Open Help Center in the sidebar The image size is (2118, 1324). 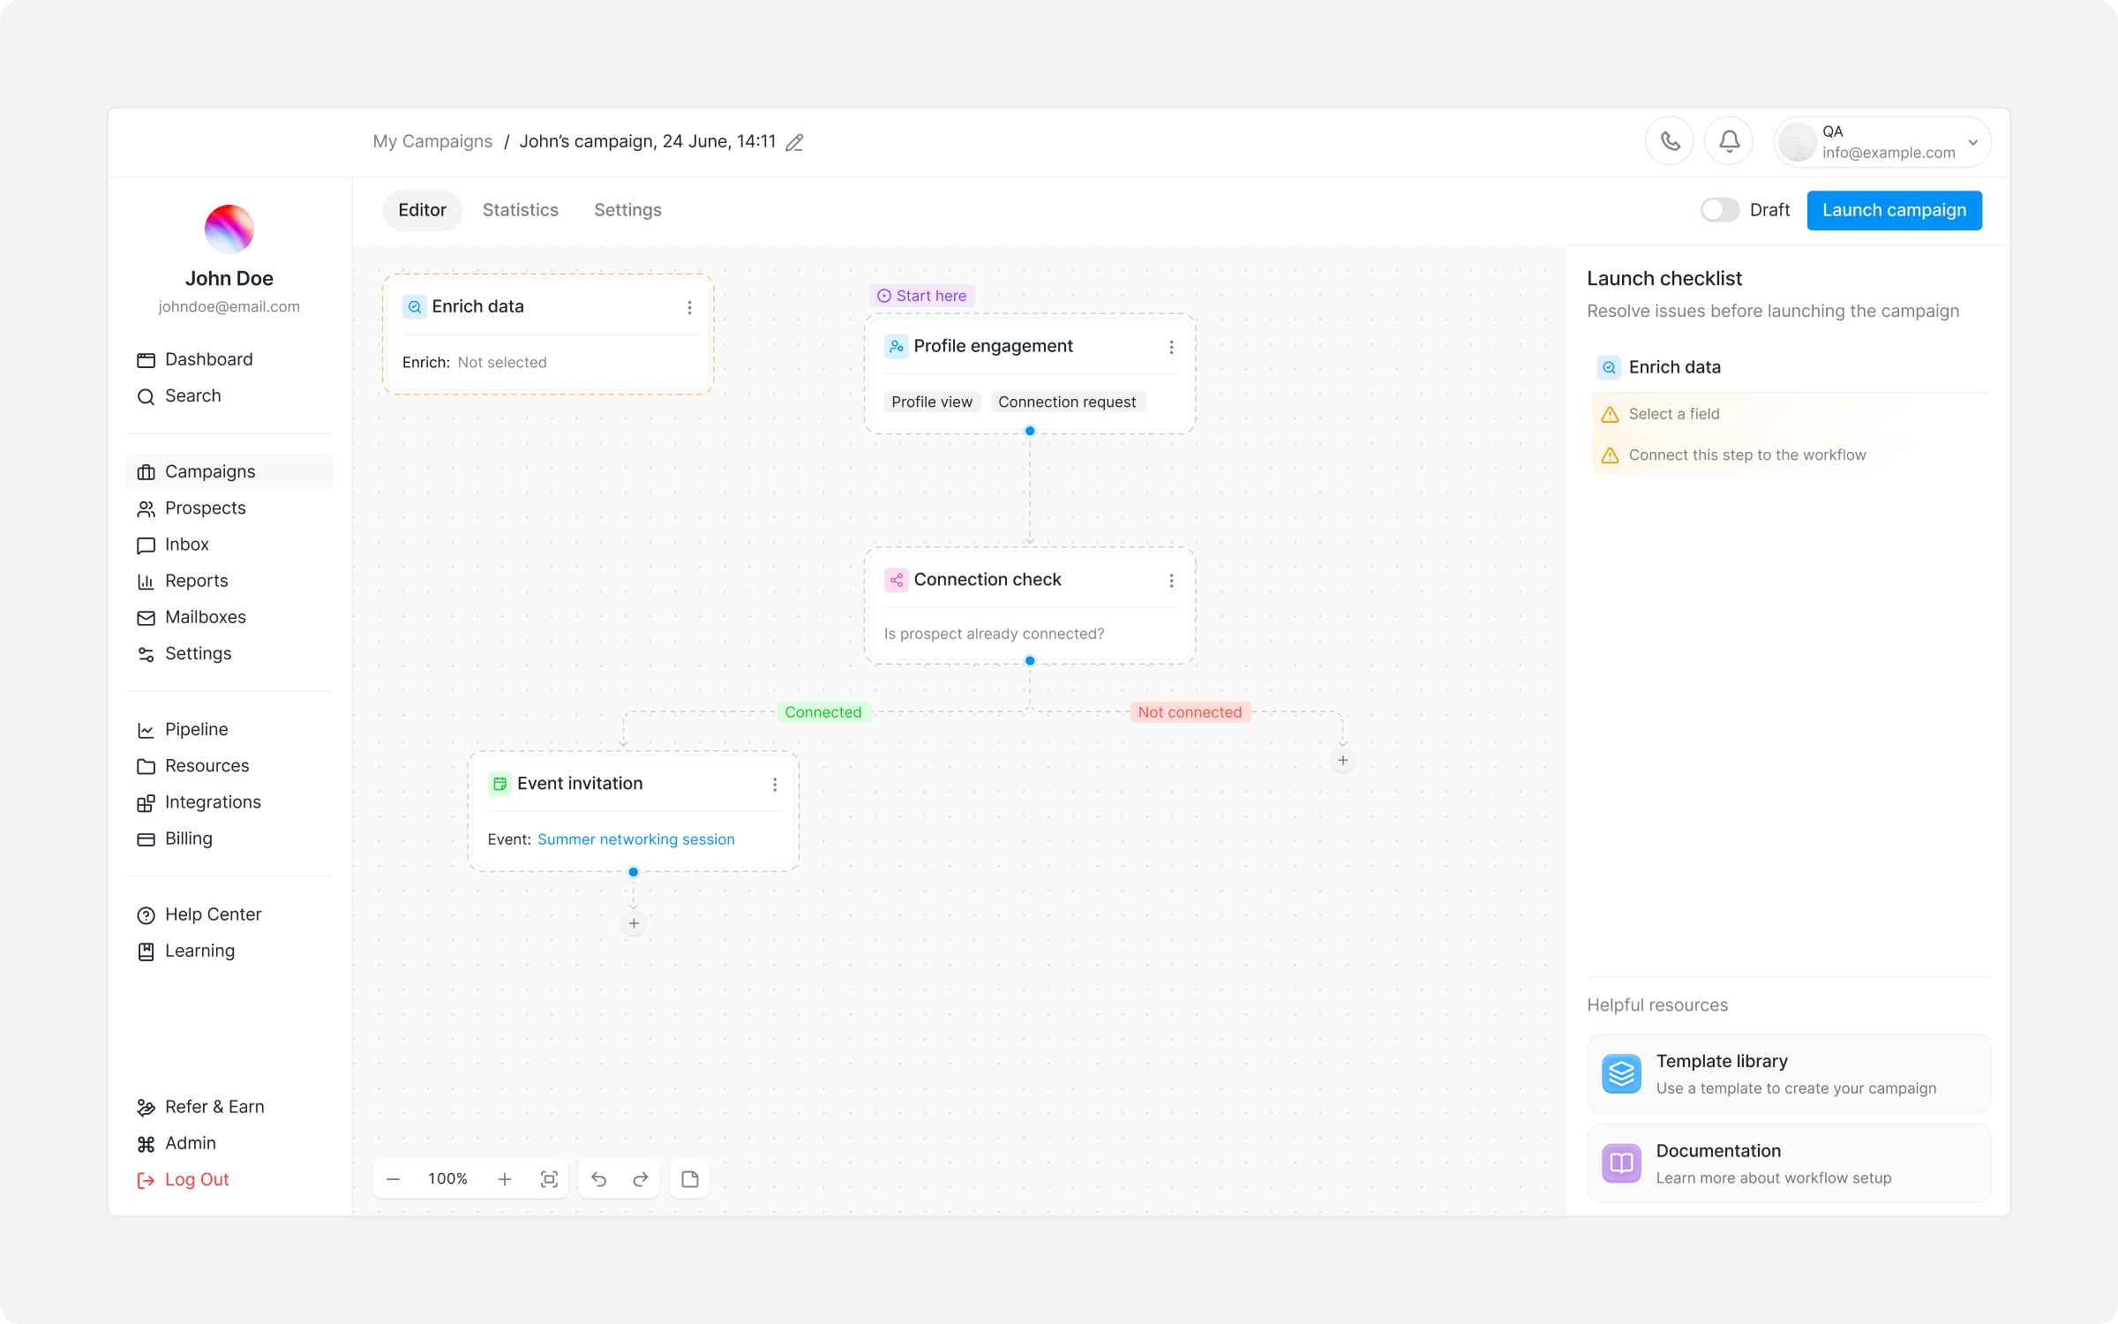(x=229, y=914)
